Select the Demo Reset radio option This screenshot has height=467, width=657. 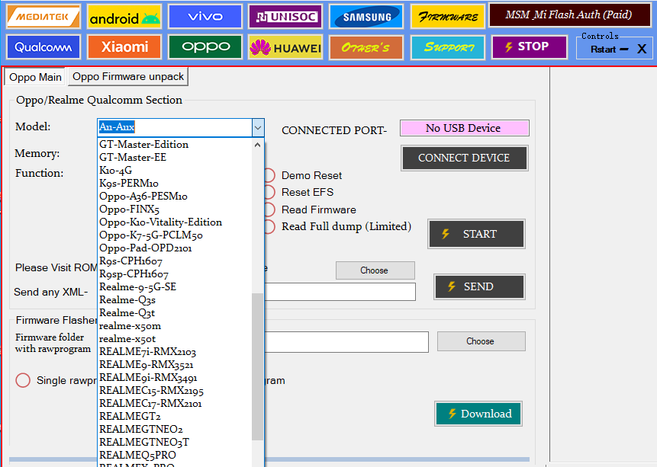point(269,175)
